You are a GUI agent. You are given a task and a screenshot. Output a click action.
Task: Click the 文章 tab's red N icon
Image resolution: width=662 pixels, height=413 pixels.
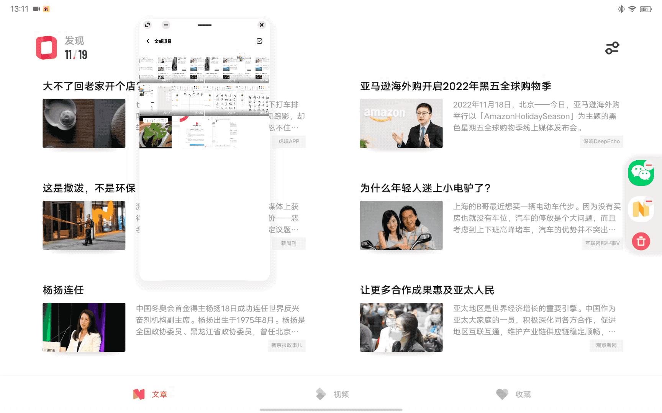coord(139,394)
